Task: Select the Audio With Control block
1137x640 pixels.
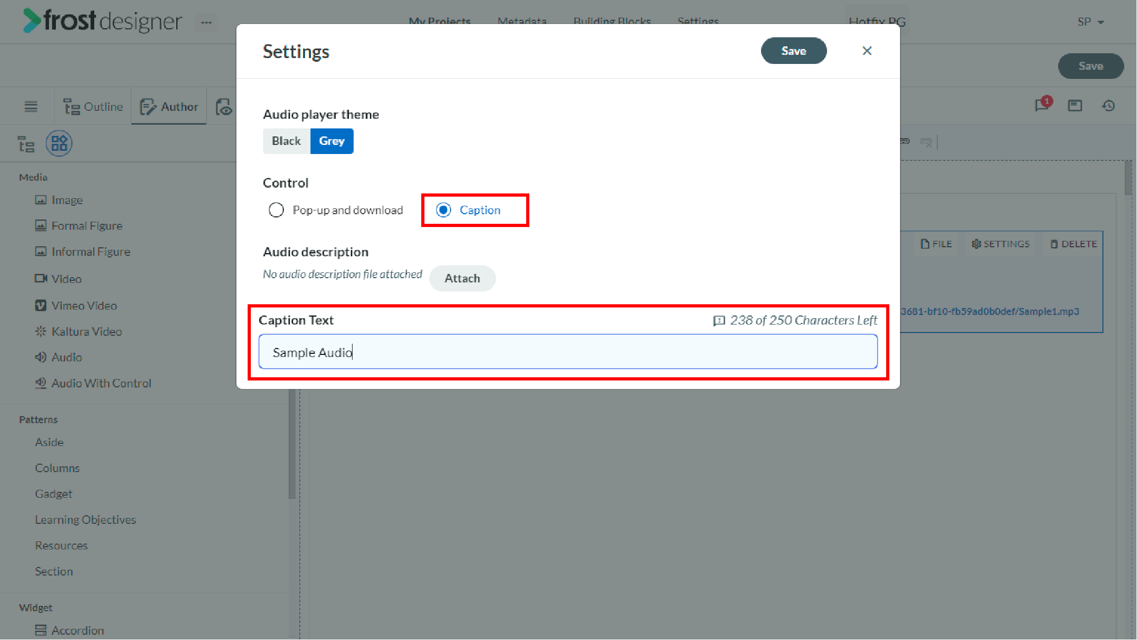Action: click(93, 383)
